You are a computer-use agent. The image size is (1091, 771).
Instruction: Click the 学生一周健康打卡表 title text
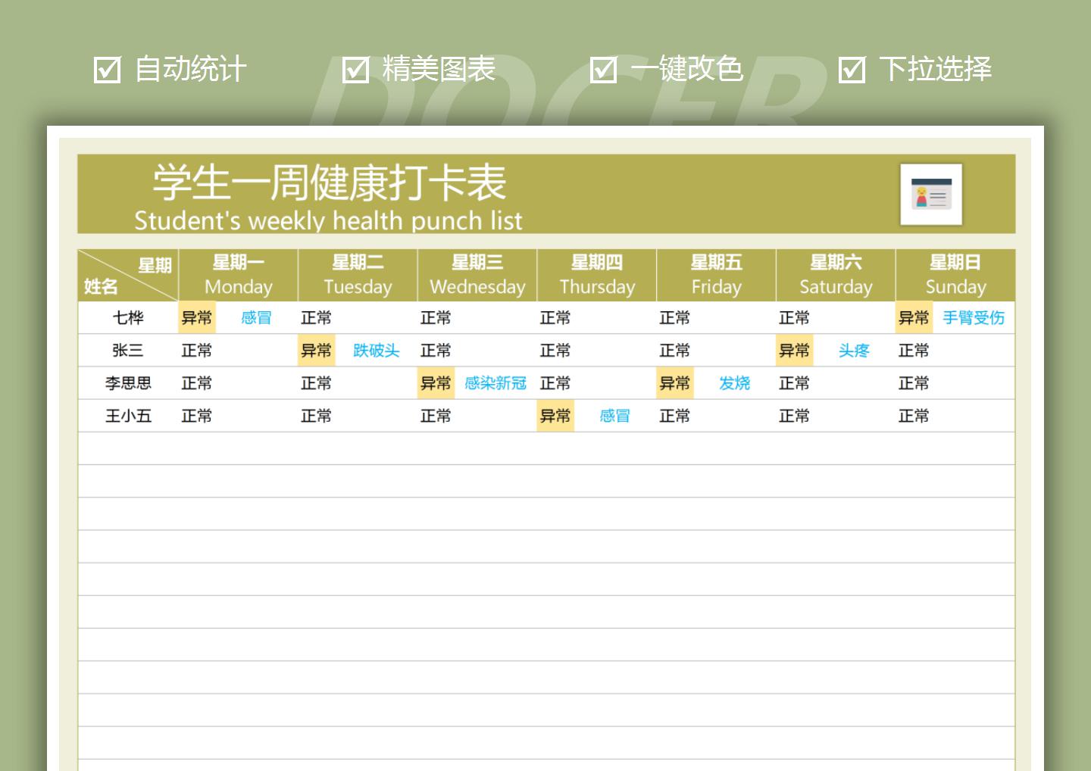point(330,183)
